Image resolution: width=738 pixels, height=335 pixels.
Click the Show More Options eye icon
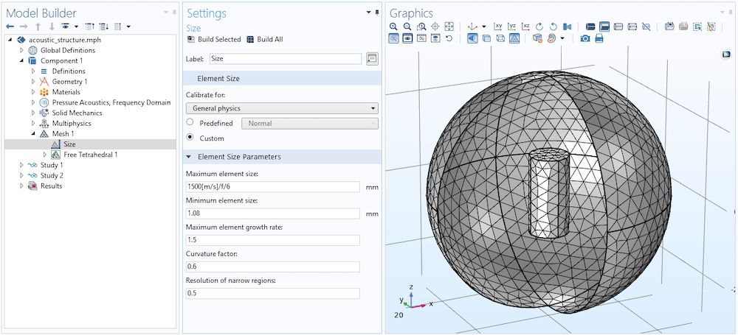66,27
